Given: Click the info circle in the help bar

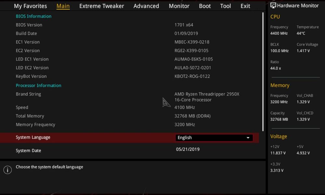Looking at the screenshot, I should 7,170.
